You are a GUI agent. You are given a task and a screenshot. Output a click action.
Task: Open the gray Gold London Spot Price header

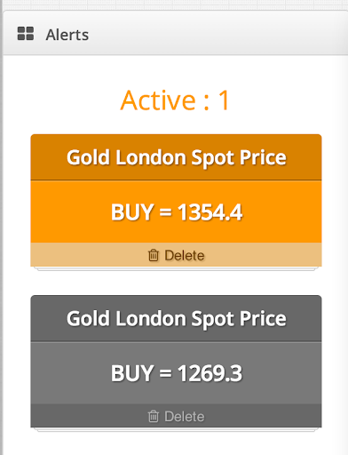tap(176, 318)
